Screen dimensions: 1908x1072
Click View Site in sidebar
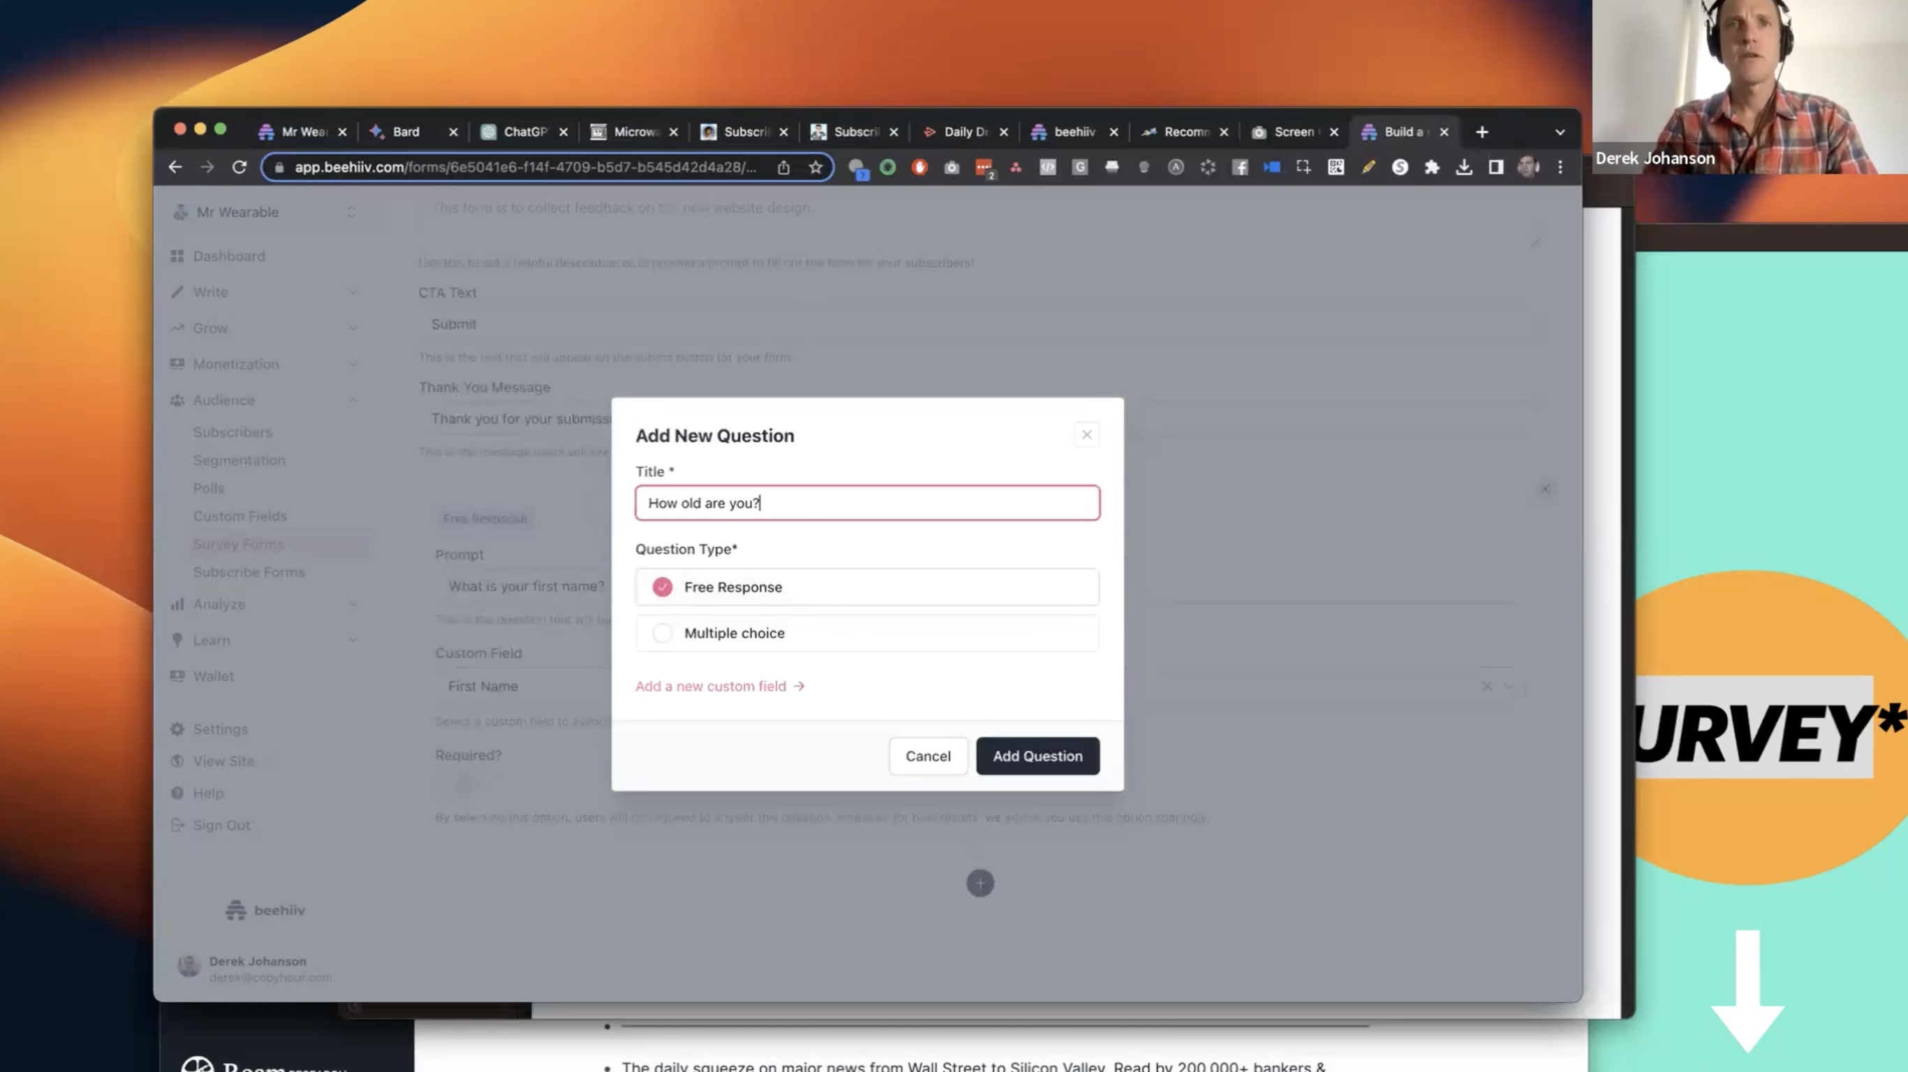(223, 761)
